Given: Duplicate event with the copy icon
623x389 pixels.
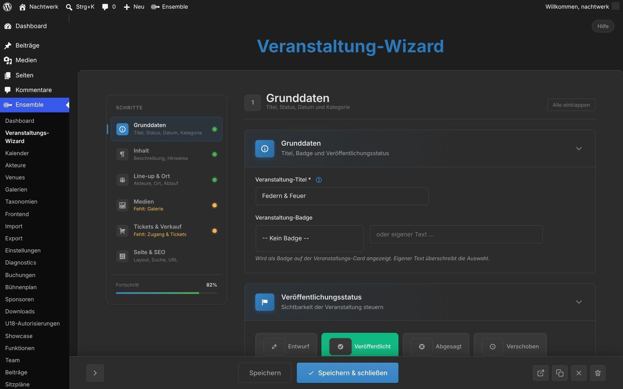Looking at the screenshot, I should click(560, 373).
